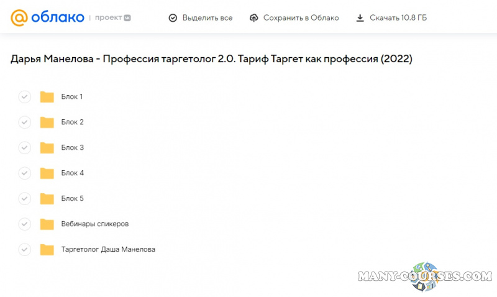
Task: Click the Выделить все checkmark icon
Action: click(x=173, y=18)
